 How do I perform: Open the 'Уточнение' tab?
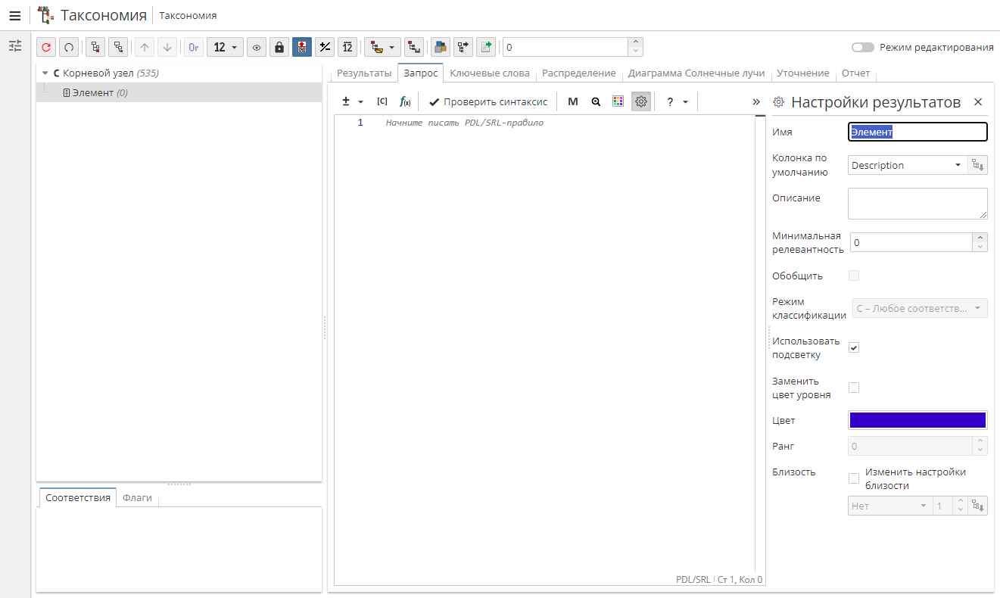803,73
